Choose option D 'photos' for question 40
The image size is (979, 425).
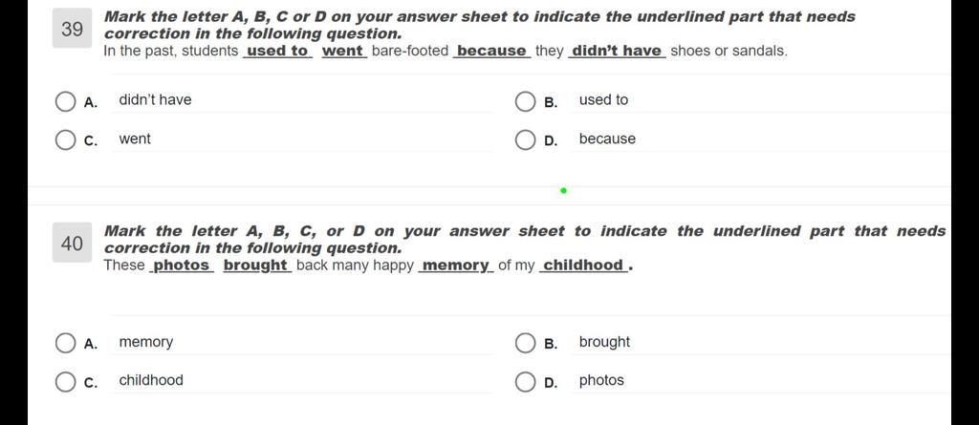[525, 382]
